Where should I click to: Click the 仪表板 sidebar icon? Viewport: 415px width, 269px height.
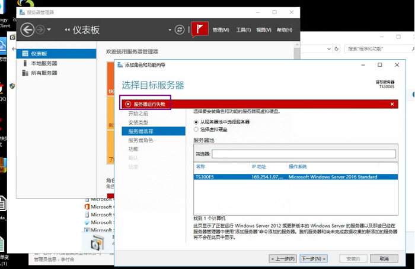point(25,54)
